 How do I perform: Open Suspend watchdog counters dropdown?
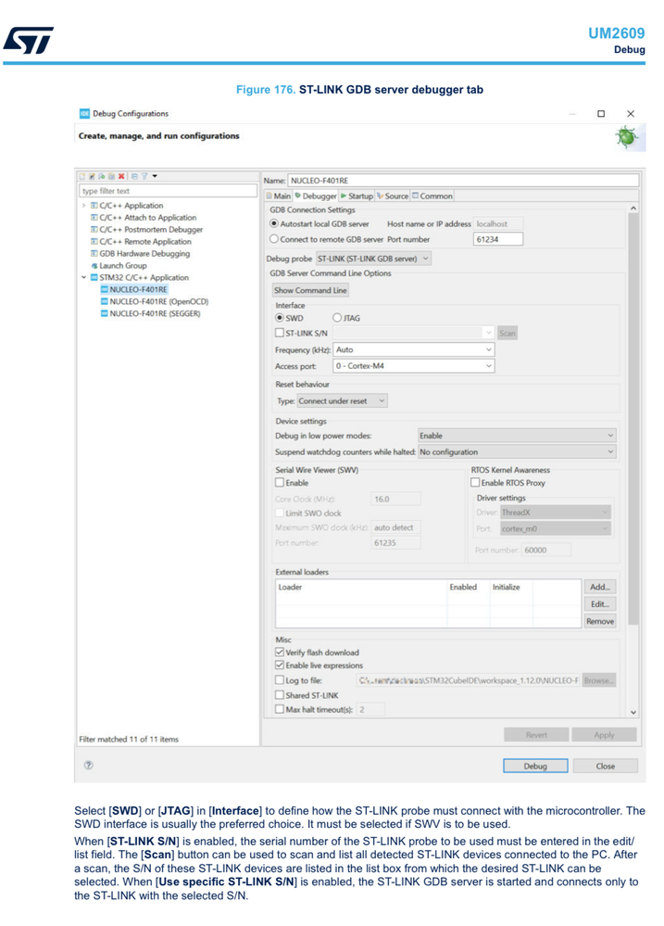pos(517,452)
